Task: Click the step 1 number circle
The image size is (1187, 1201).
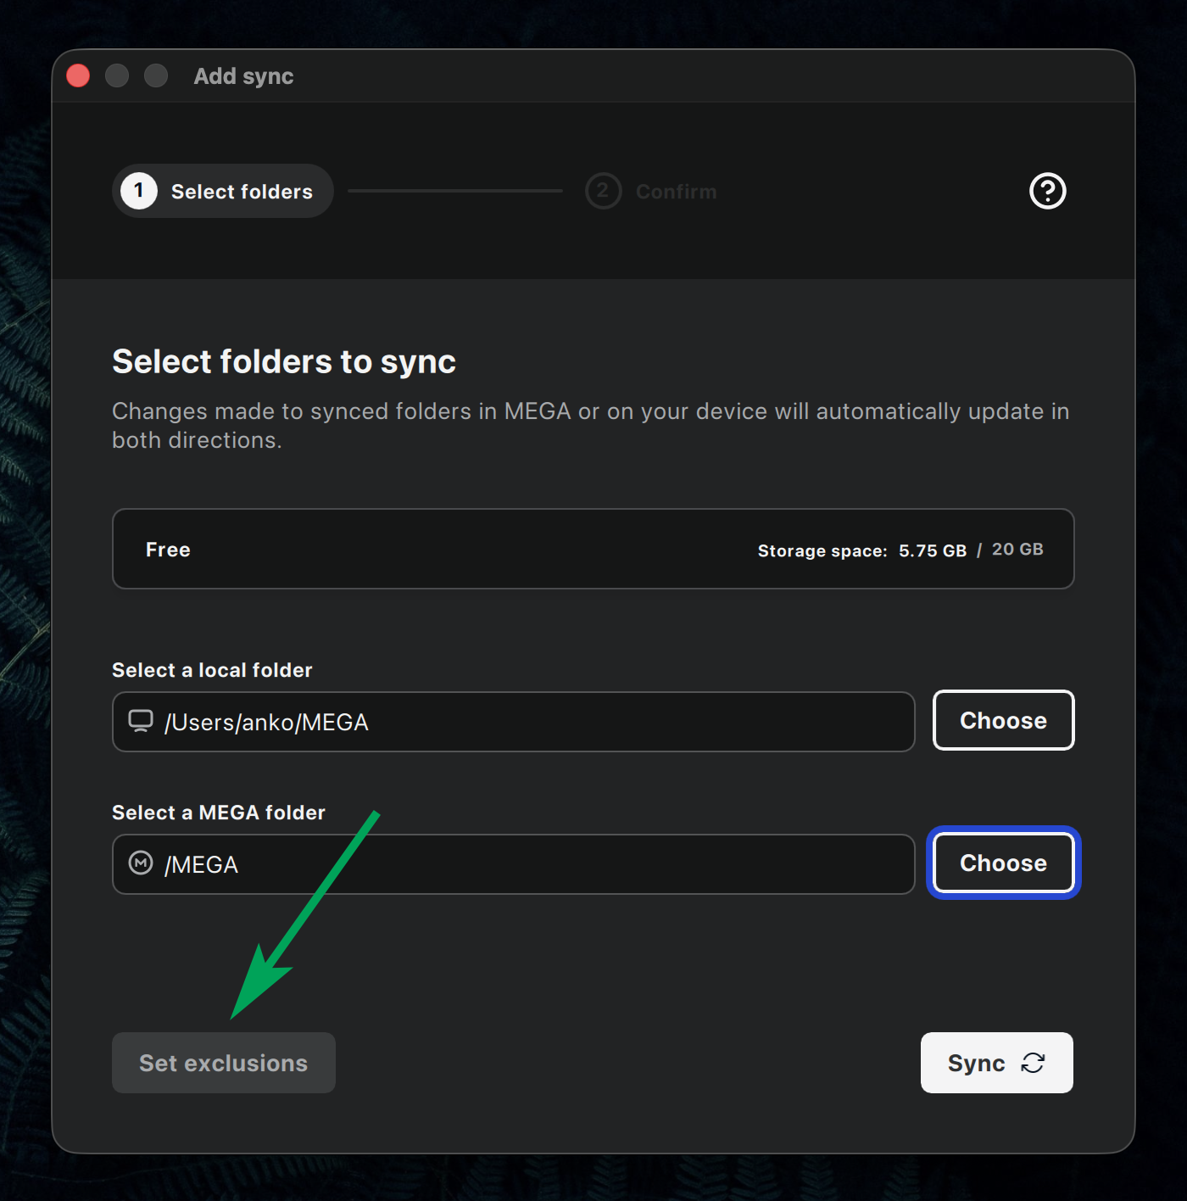Action: coord(139,191)
